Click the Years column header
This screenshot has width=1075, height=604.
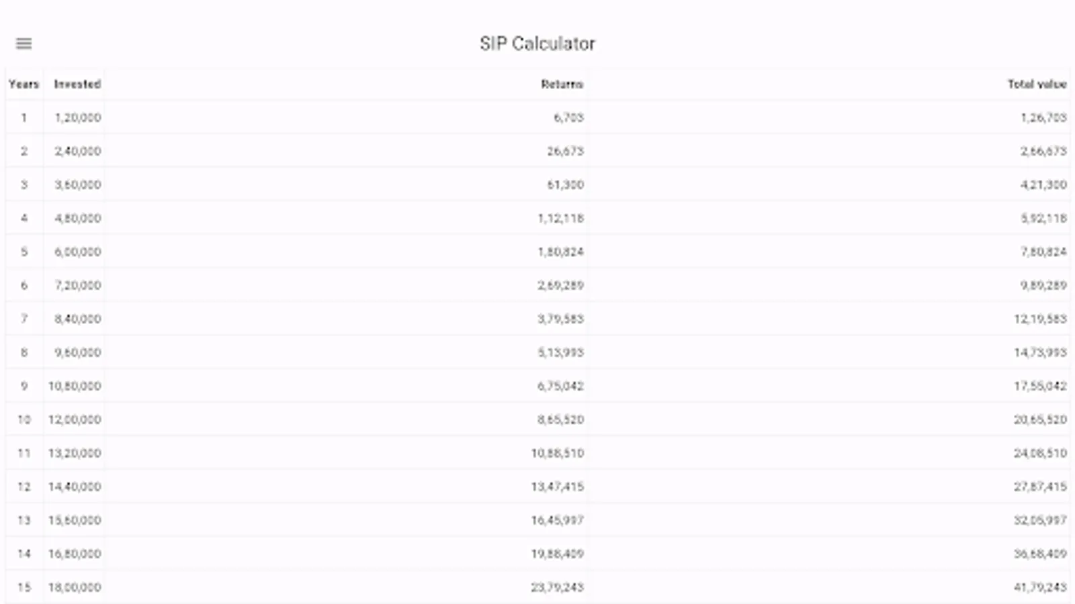(x=24, y=84)
